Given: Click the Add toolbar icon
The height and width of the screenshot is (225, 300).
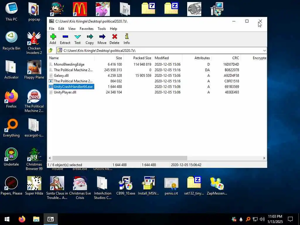Looking at the screenshot, I should tap(53, 39).
